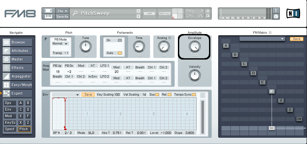
Task: Go to the Master page
Action: pyautogui.click(x=17, y=59)
